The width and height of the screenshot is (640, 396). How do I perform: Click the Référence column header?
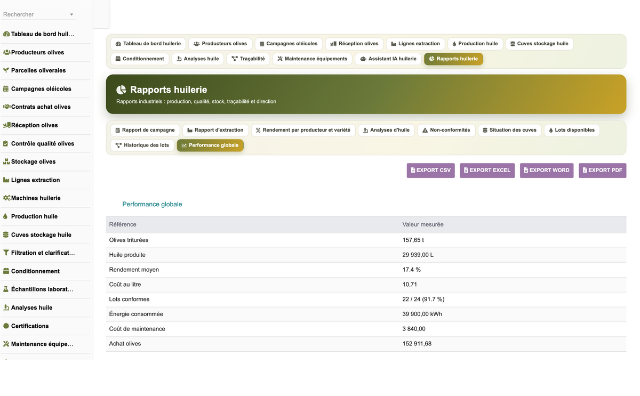(123, 224)
